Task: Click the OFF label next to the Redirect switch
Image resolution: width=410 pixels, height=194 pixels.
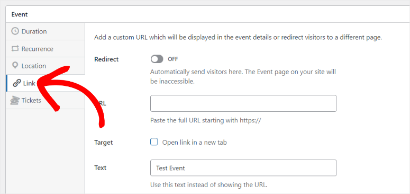Action: [173, 59]
